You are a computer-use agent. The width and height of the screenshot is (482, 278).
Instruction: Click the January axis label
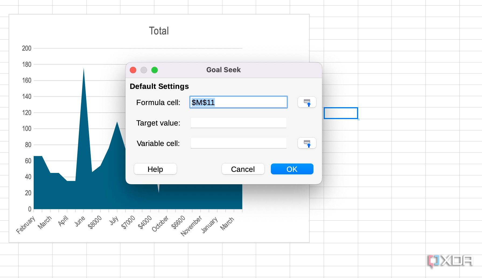click(209, 225)
